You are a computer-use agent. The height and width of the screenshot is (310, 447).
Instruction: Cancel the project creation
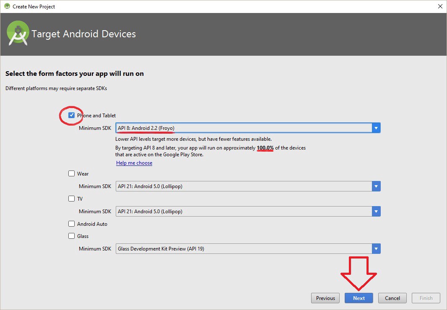click(x=392, y=298)
